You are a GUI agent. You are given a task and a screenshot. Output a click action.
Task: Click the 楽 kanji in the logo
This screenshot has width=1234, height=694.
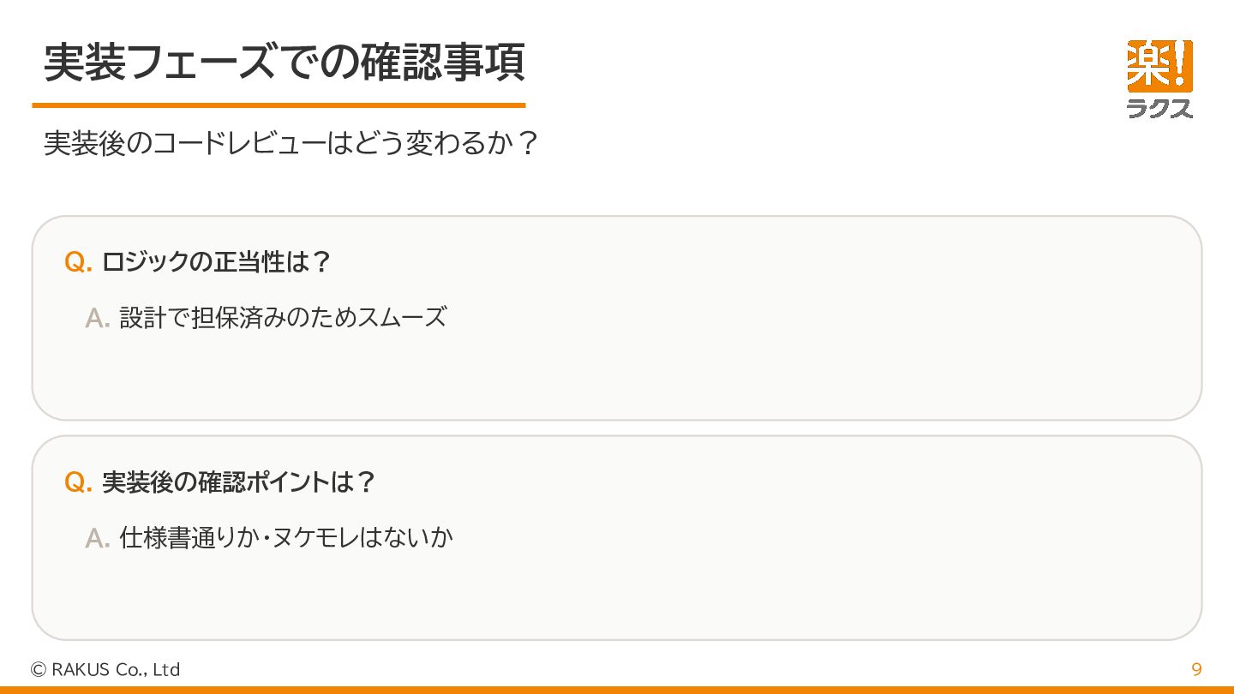point(1147,65)
